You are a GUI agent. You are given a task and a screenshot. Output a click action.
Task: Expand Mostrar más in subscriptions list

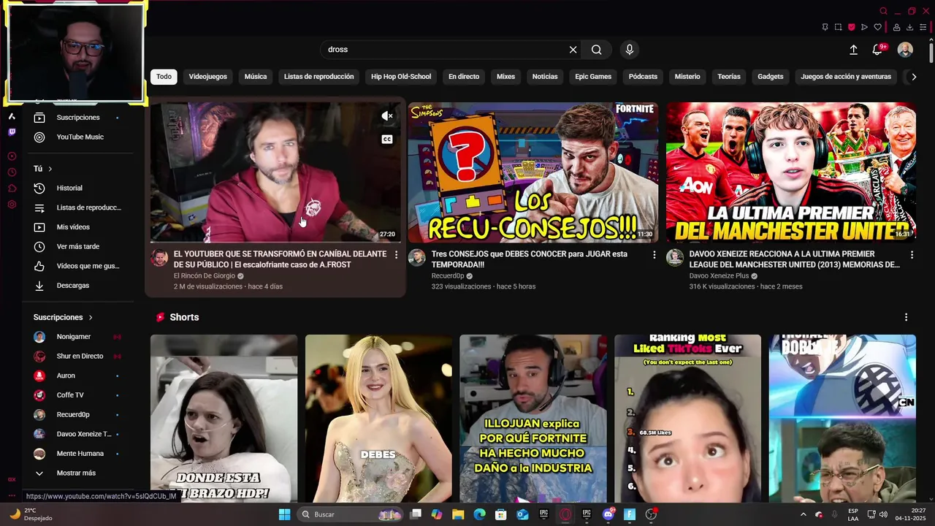coord(76,473)
